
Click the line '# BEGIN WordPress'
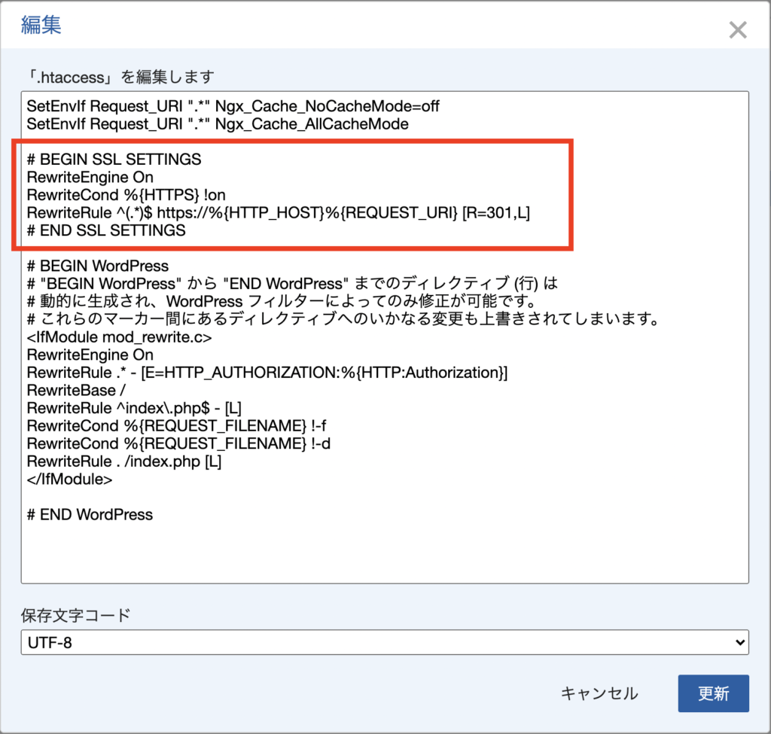[x=98, y=266]
